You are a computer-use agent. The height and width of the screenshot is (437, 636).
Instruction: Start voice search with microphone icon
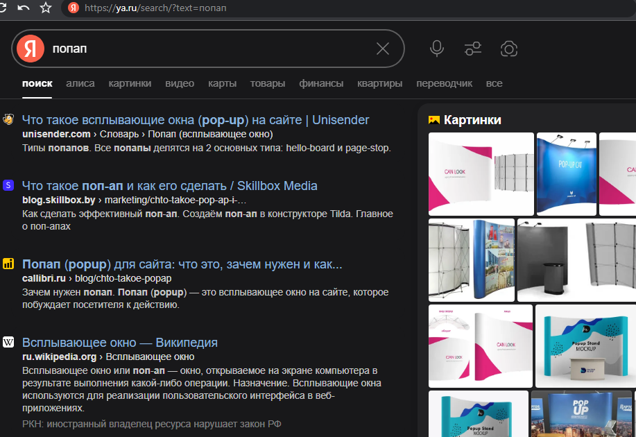[x=437, y=49]
